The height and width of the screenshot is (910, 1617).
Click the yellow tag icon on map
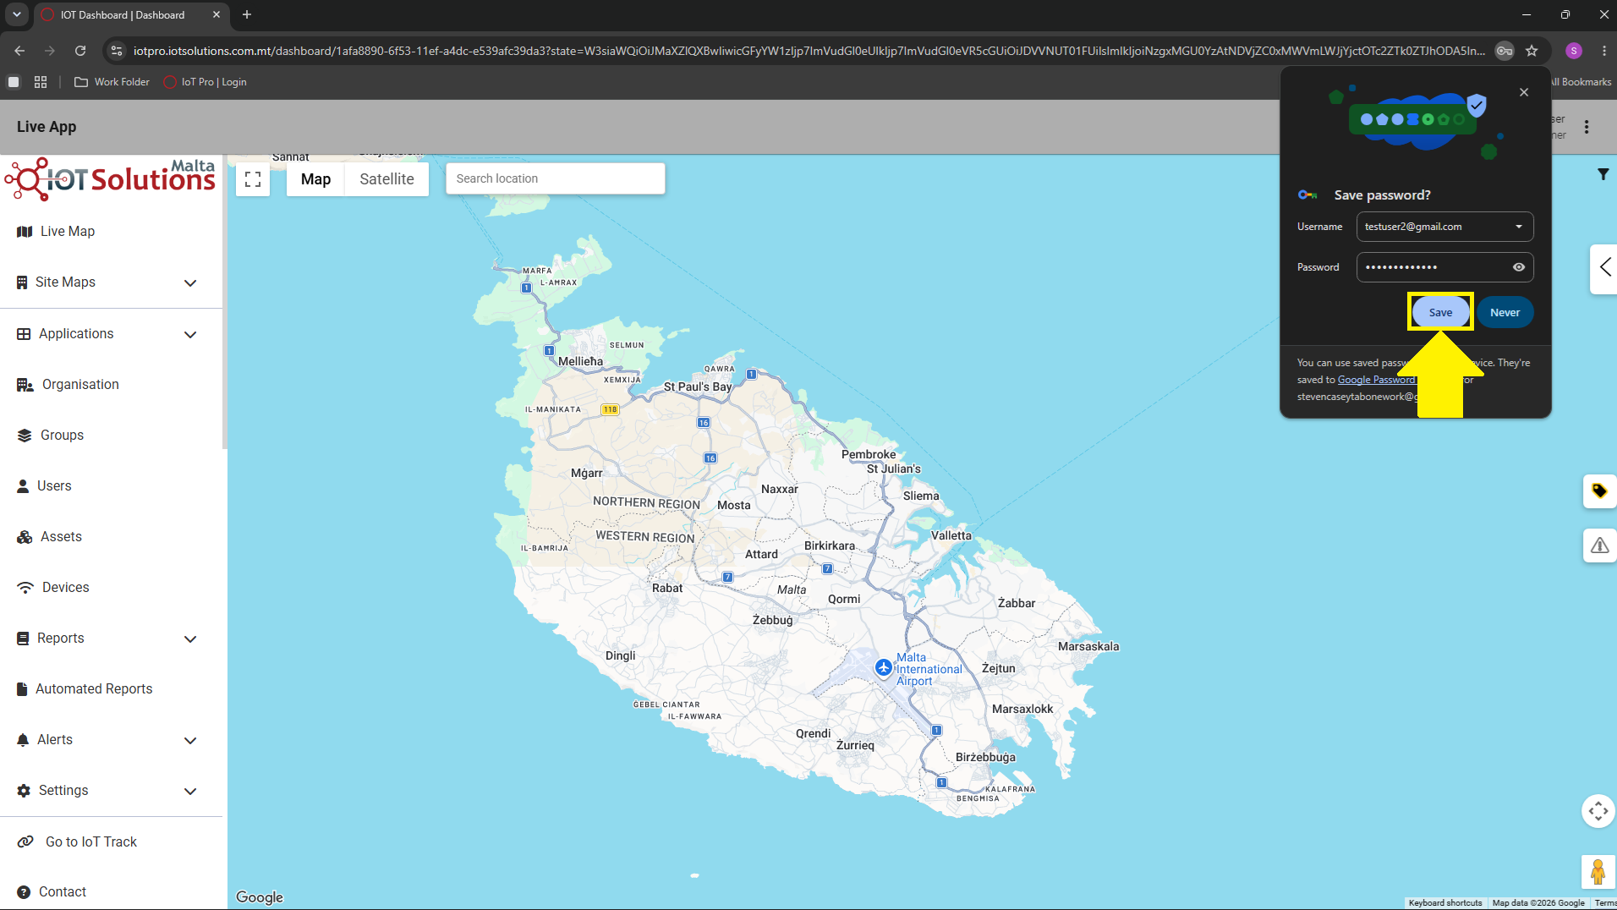(x=1599, y=491)
